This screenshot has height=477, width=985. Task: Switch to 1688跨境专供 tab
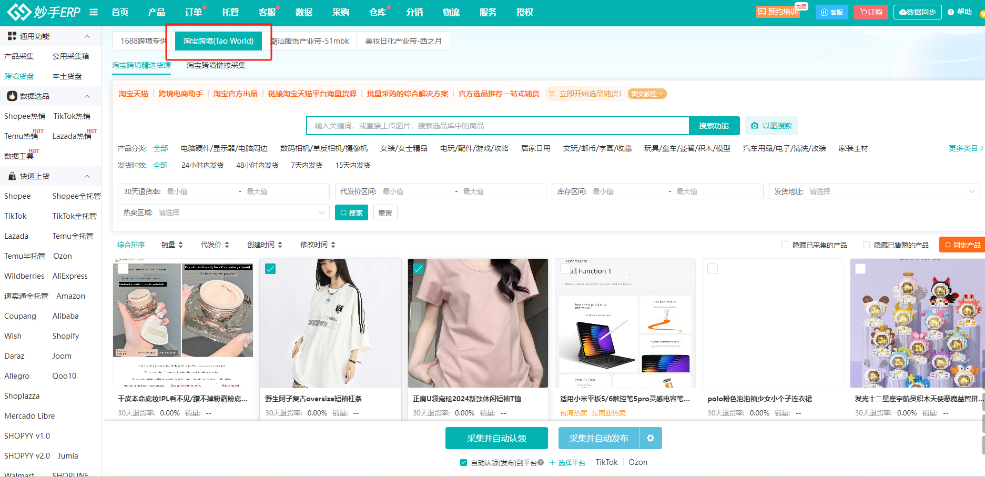[x=143, y=41]
